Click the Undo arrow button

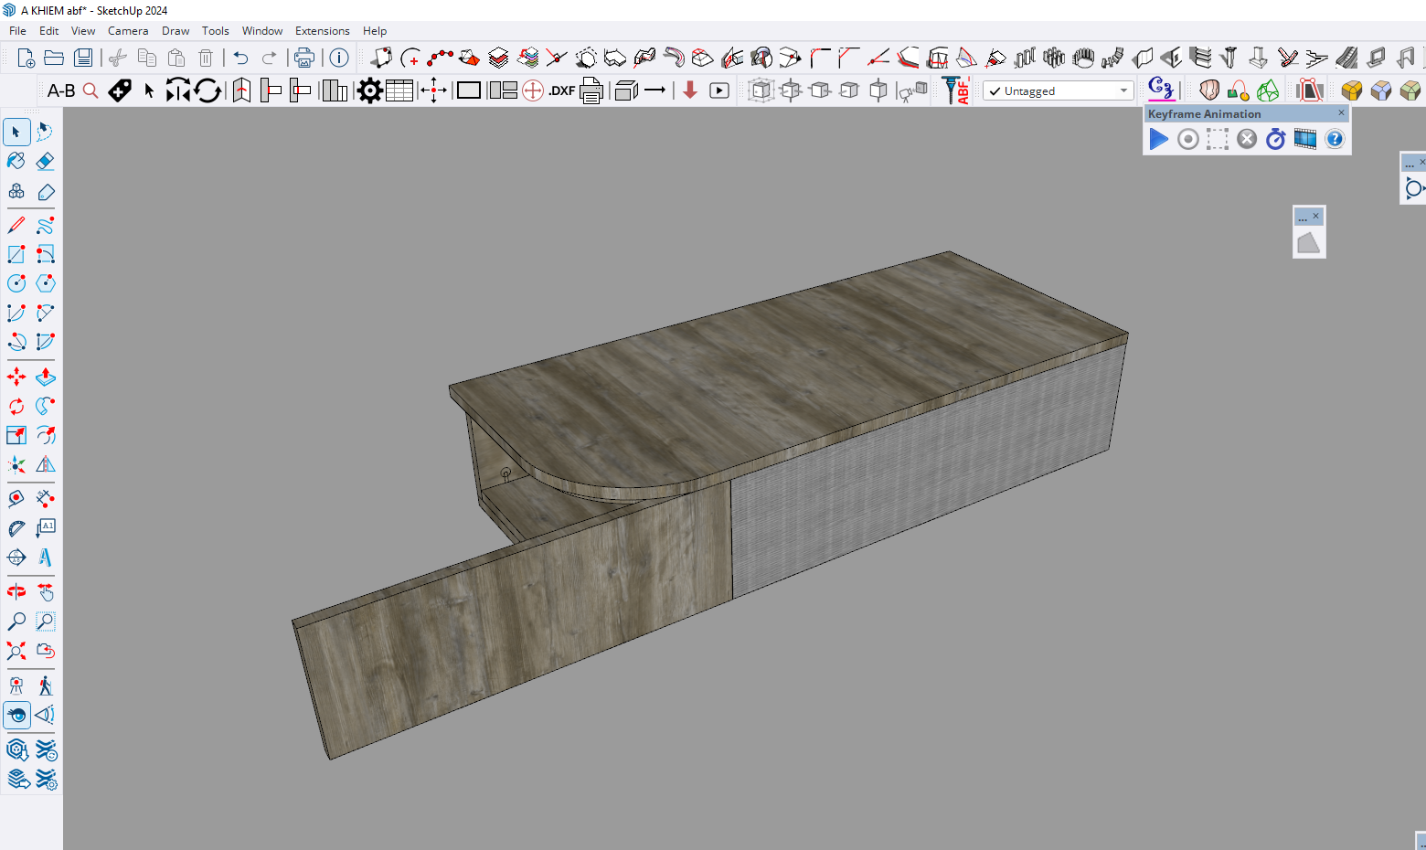tap(240, 58)
